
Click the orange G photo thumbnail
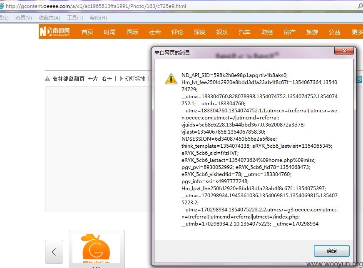click(x=96, y=248)
